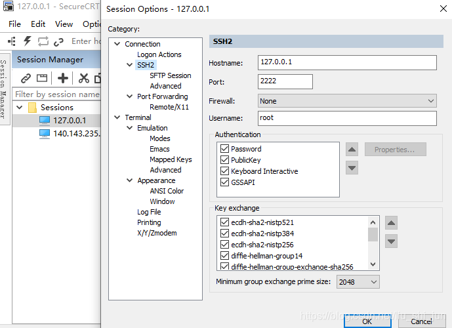Select Remote/X11 category
Image resolution: width=452 pixels, height=328 pixels.
(169, 107)
